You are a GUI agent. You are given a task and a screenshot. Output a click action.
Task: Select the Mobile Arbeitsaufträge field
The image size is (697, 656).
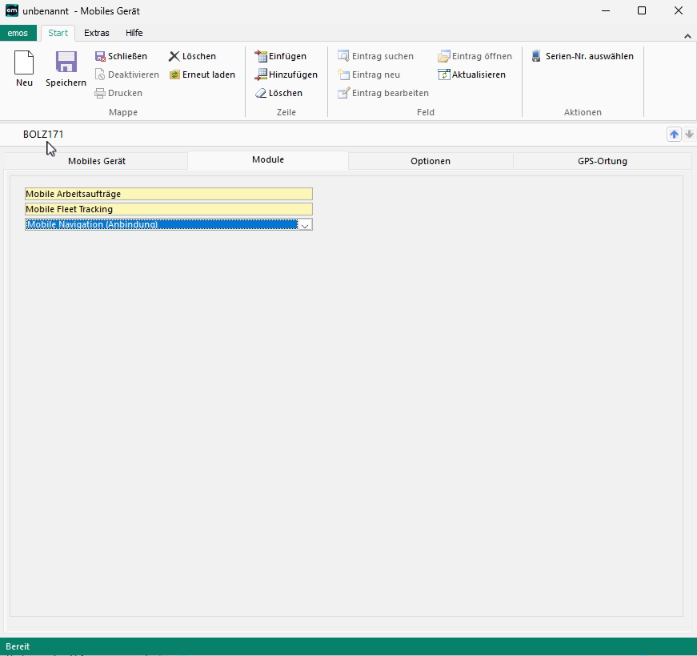[x=168, y=194]
